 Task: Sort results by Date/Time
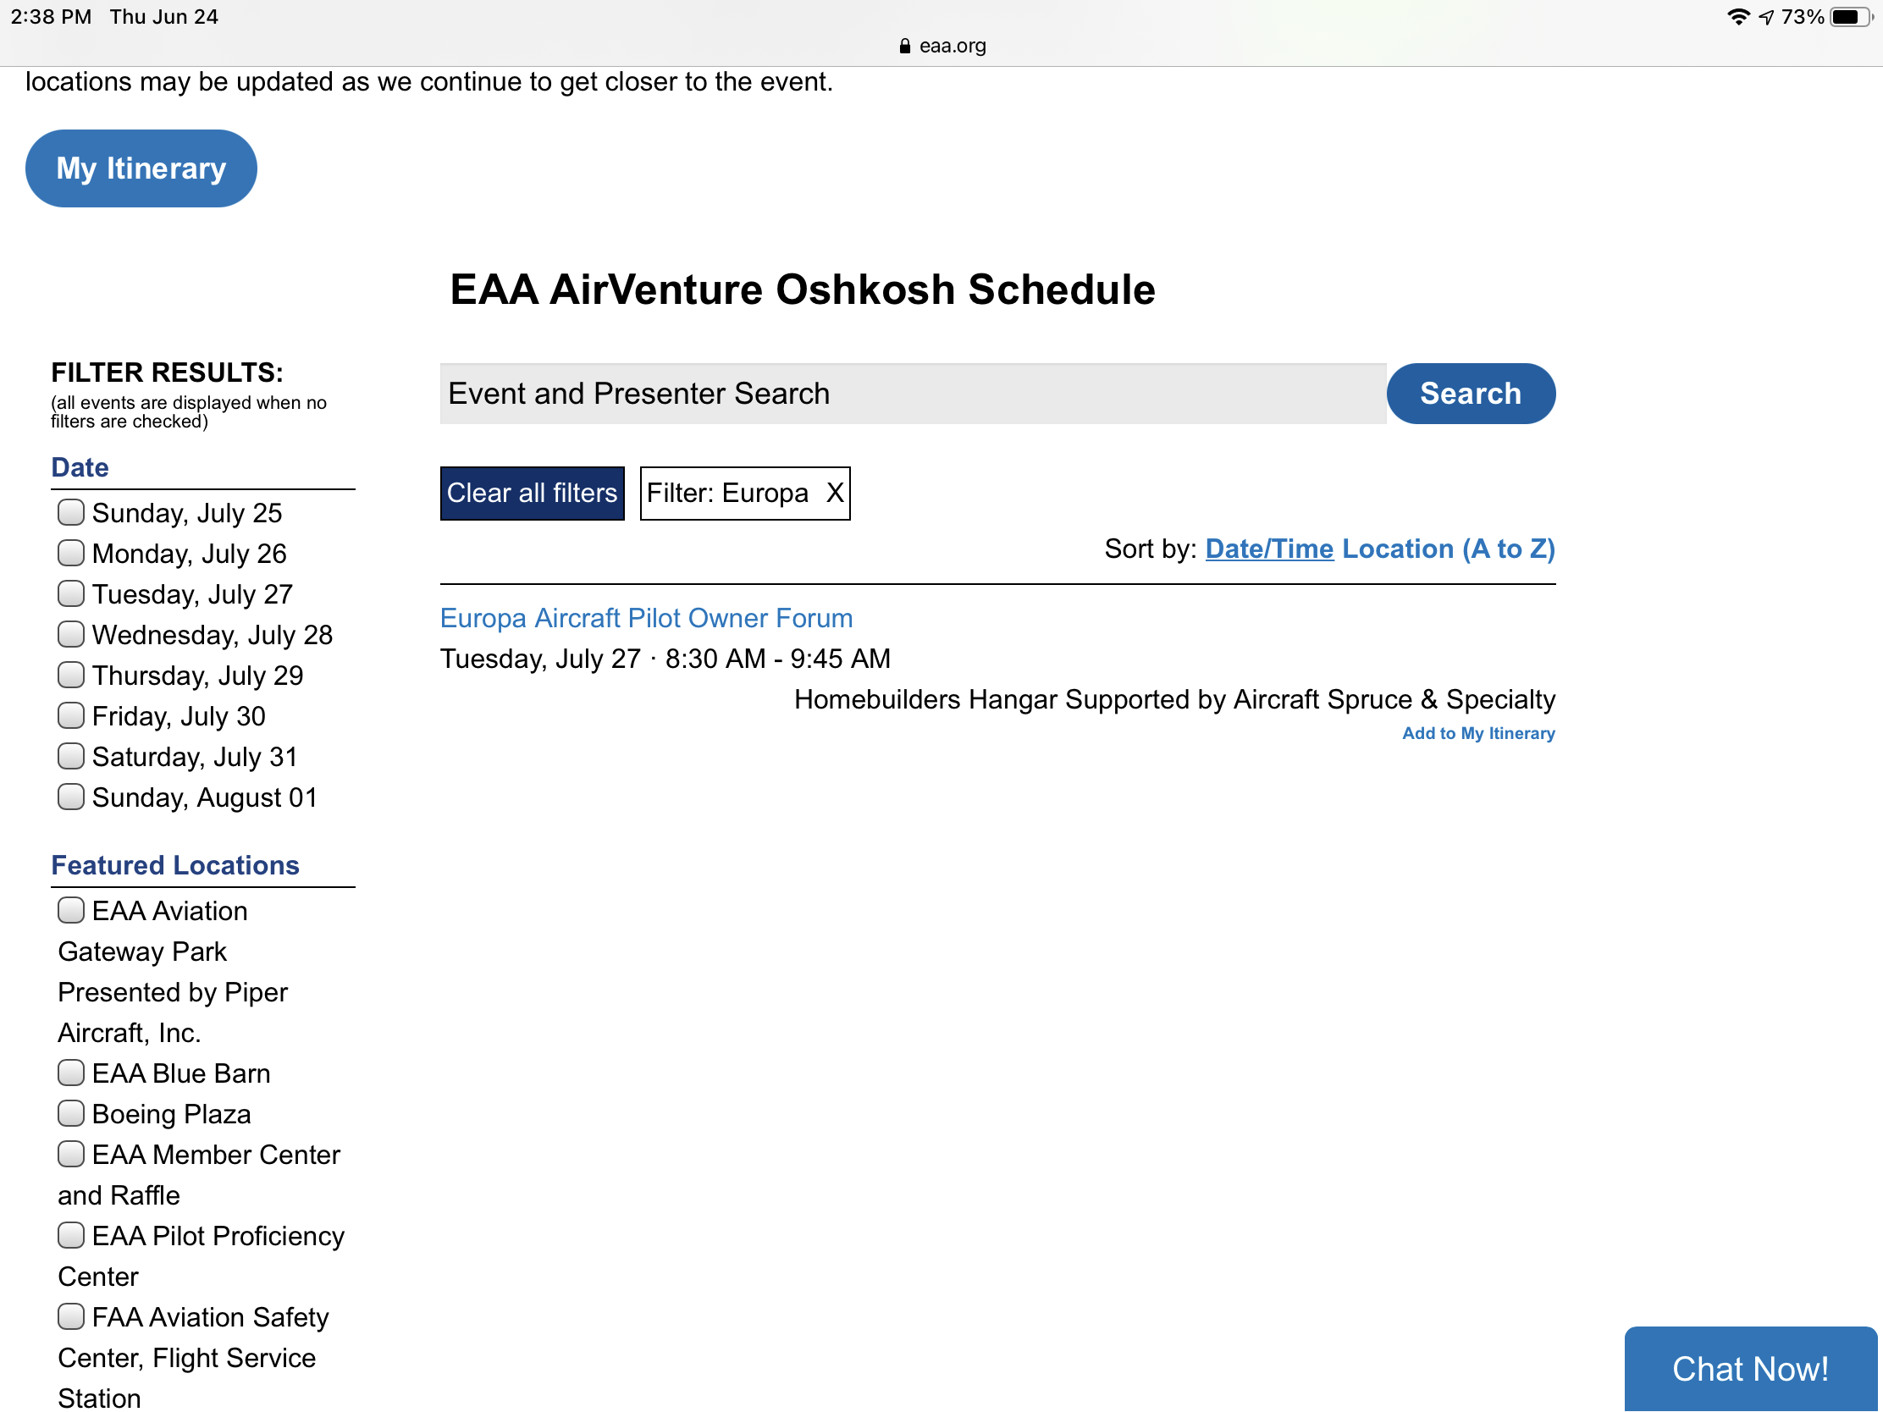(1269, 549)
